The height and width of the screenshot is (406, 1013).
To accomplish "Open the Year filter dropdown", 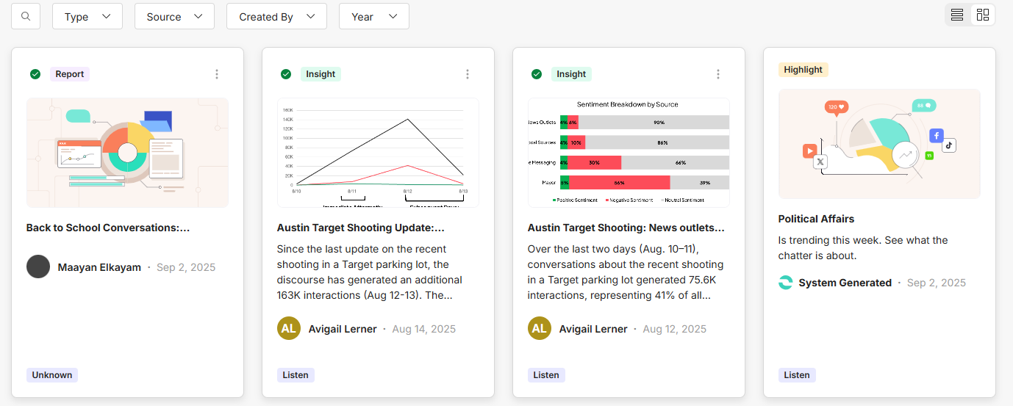I will [x=373, y=16].
